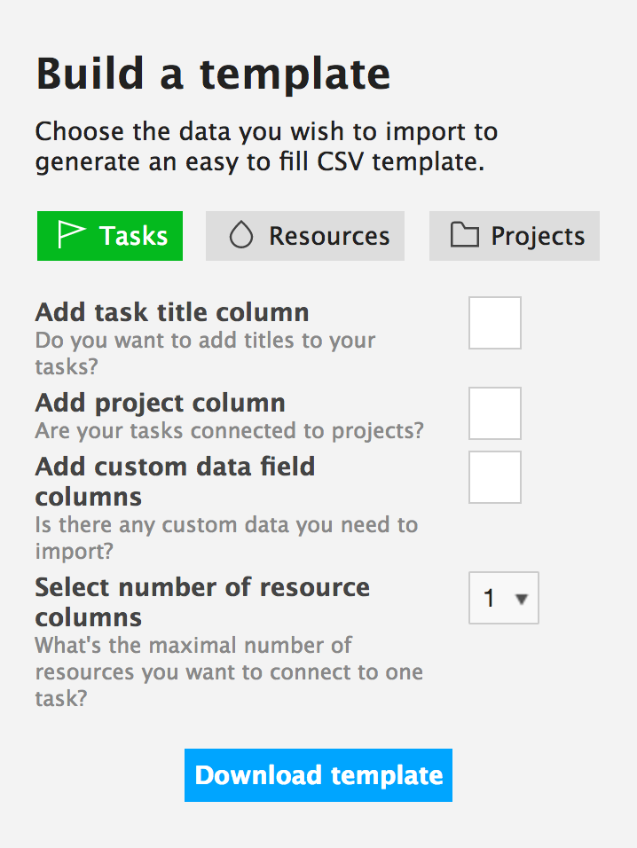This screenshot has width=637, height=848.
Task: Click the "Build a template" heading
Action: [213, 74]
